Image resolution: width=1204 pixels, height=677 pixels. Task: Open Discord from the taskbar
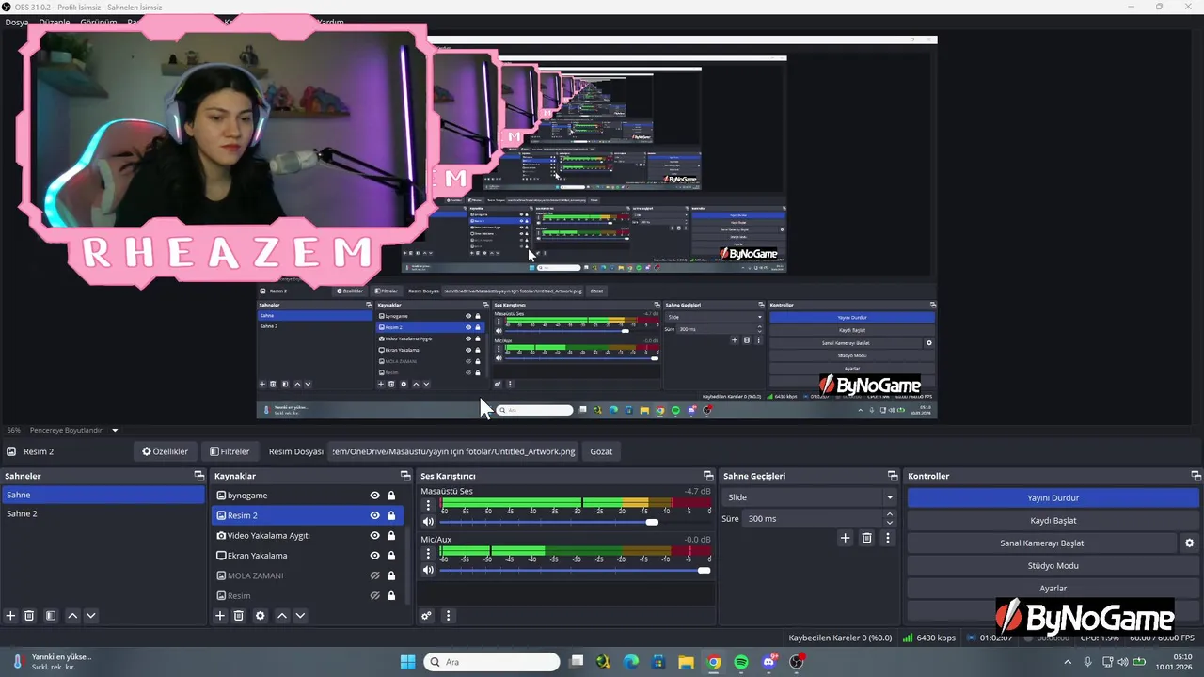click(x=769, y=662)
